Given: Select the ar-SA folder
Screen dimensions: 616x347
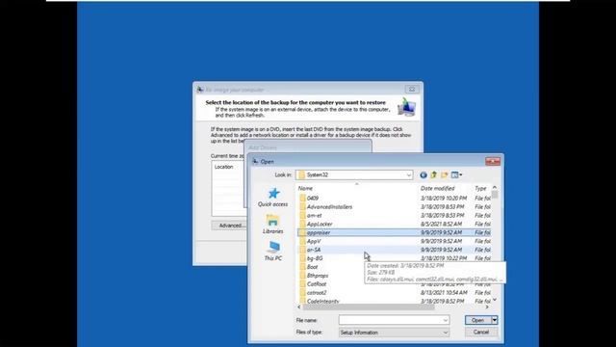Looking at the screenshot, I should pyautogui.click(x=314, y=250).
